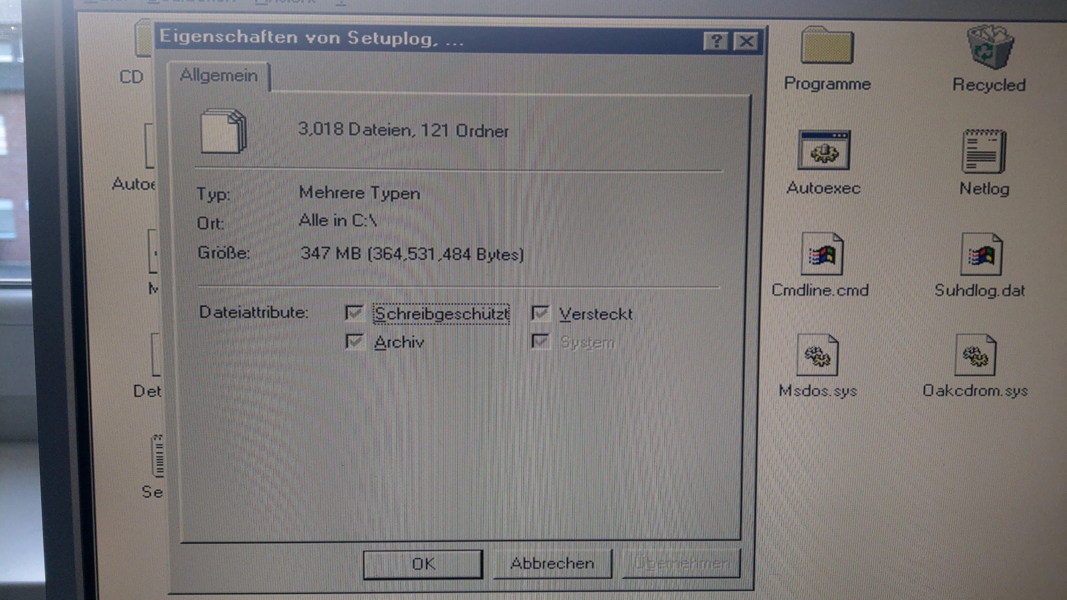
Task: Click the Dateiattribute label
Action: (x=254, y=312)
